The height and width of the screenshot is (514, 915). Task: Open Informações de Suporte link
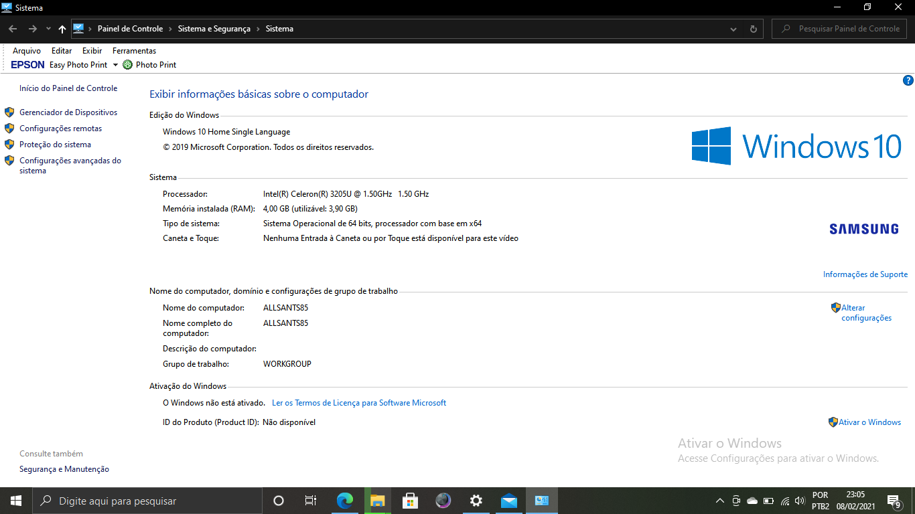(865, 274)
